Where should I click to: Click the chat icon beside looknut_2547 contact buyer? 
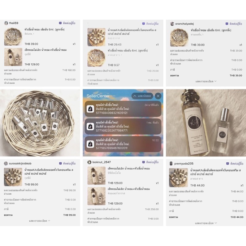coord(143,162)
